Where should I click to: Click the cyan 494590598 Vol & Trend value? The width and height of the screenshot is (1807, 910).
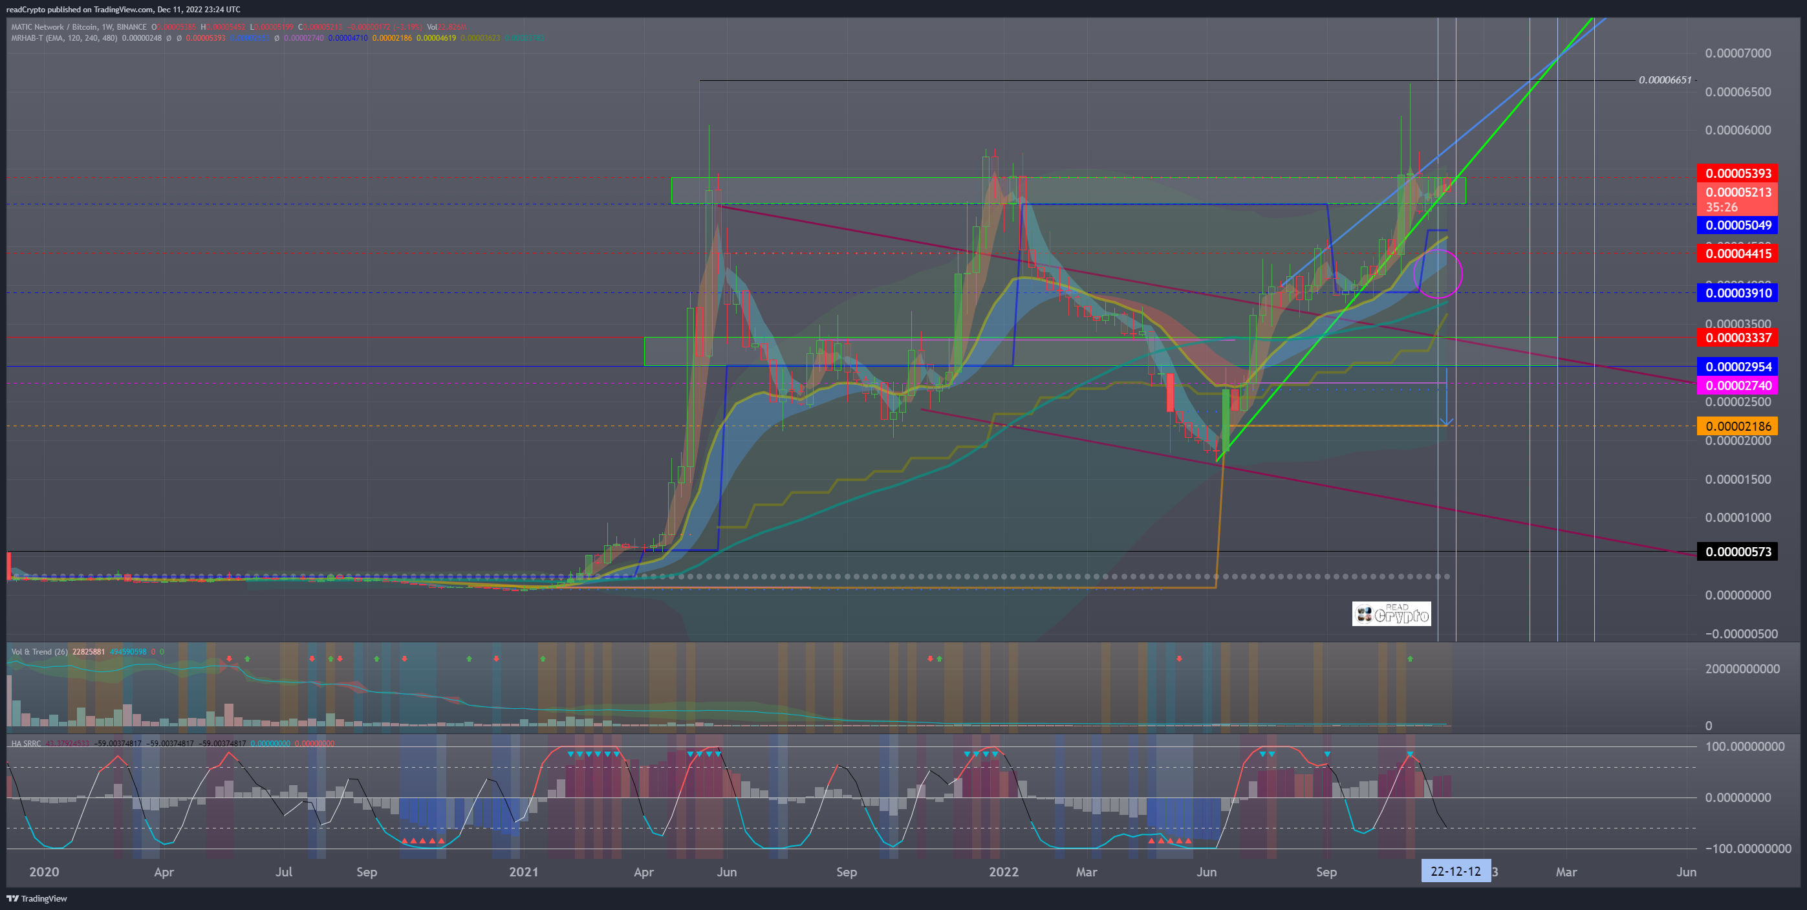(127, 652)
